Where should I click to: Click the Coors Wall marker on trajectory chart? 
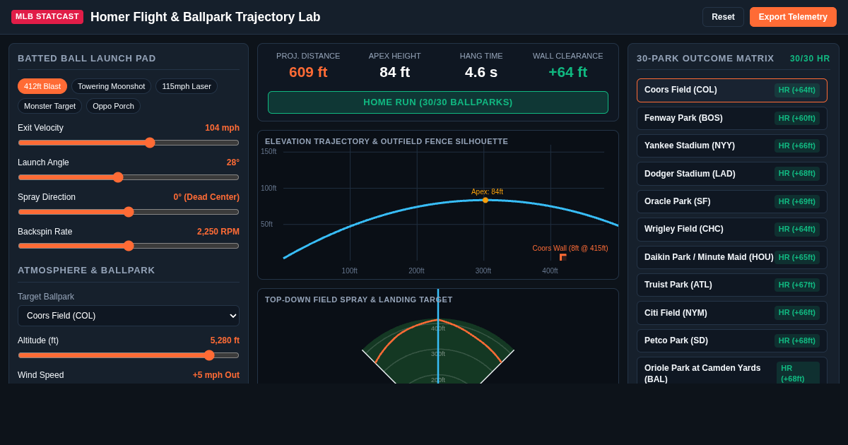pos(563,257)
